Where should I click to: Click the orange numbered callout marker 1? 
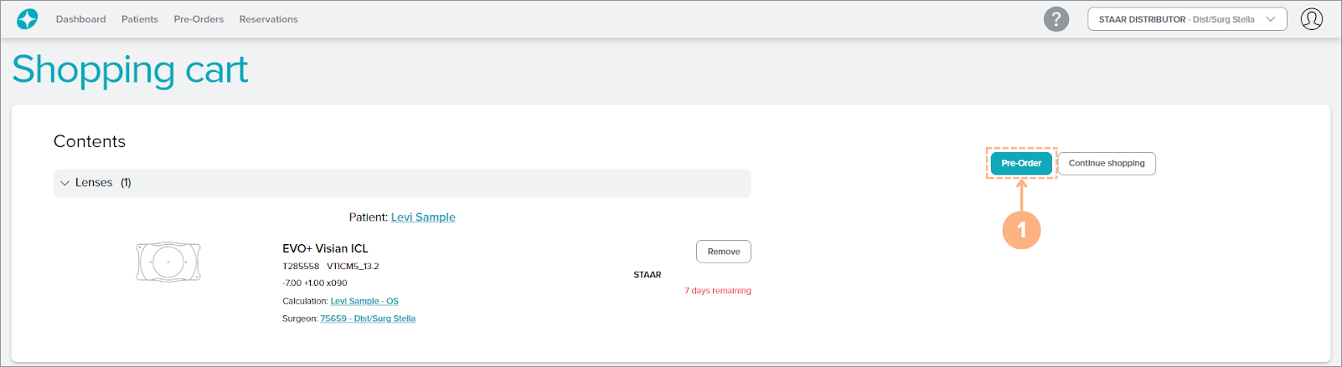point(1021,230)
